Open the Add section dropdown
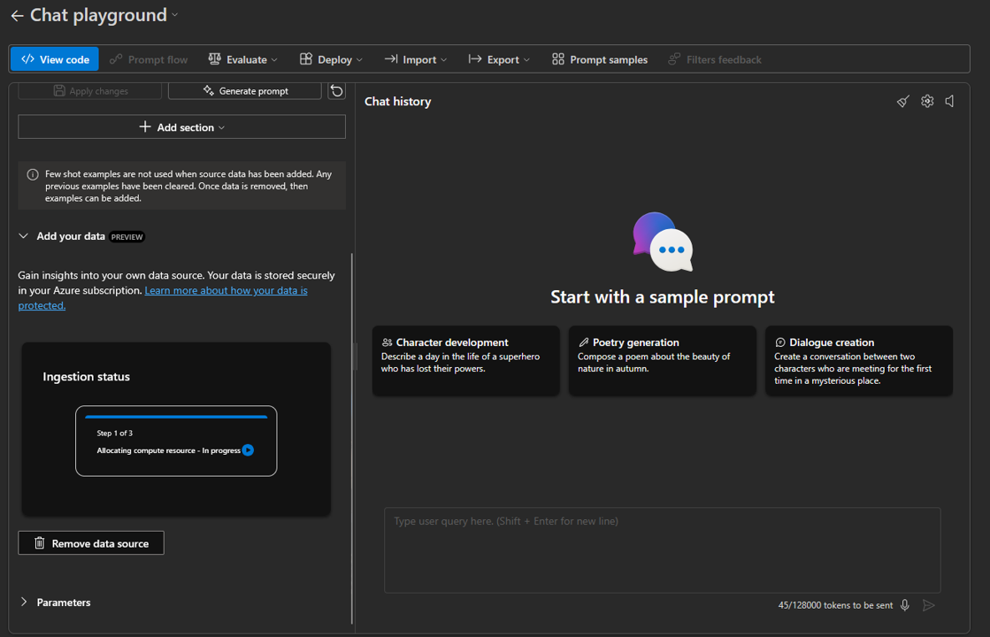 coord(181,127)
